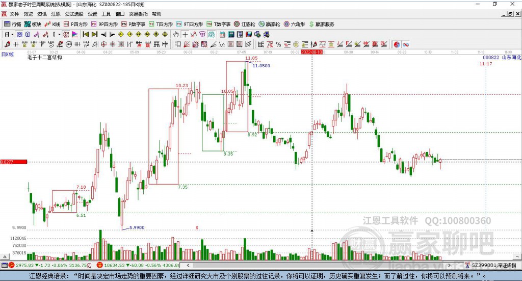
Task: Select the zigzag wave line tool
Action: pos(221,44)
